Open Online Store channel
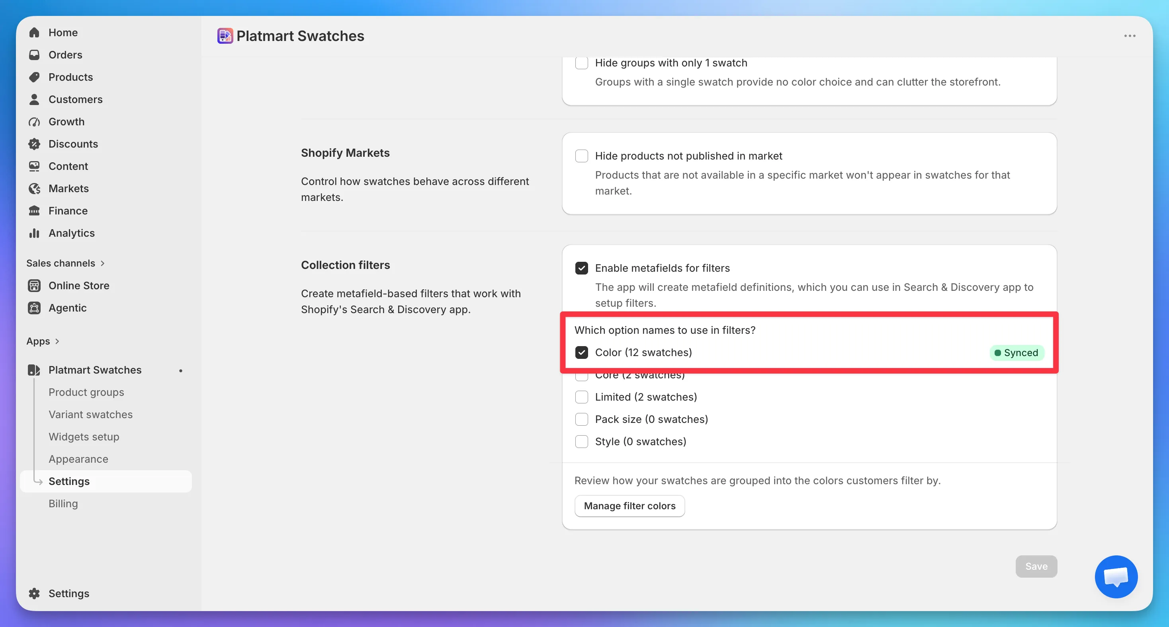Viewport: 1169px width, 627px height. point(79,285)
